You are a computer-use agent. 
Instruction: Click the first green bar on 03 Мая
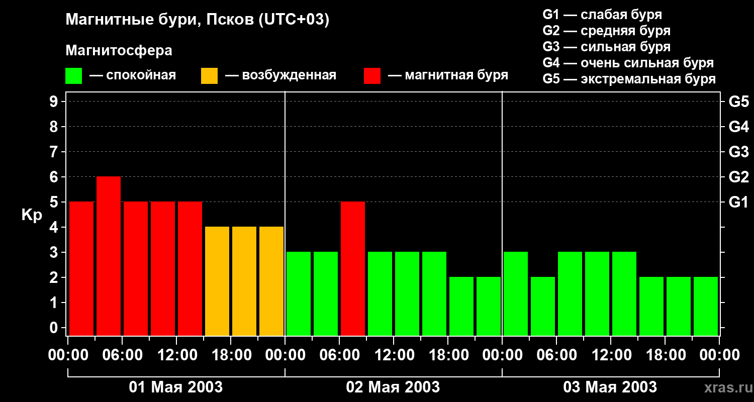click(x=516, y=294)
